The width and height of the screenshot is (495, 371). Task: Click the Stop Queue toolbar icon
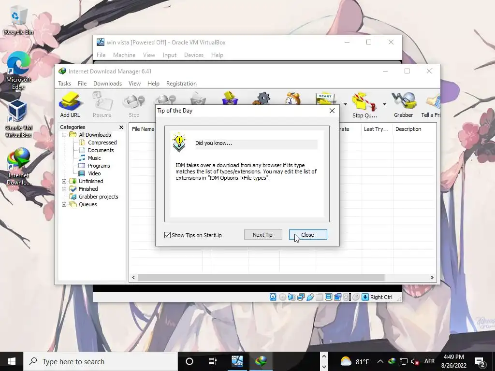tap(364, 105)
